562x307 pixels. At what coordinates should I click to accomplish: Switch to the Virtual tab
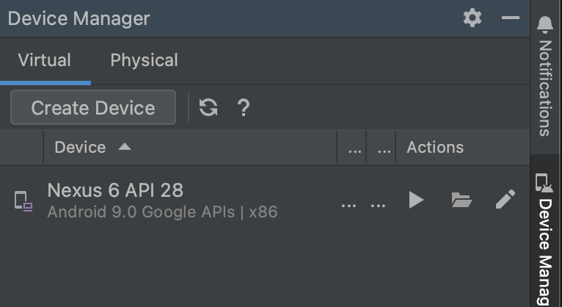45,60
